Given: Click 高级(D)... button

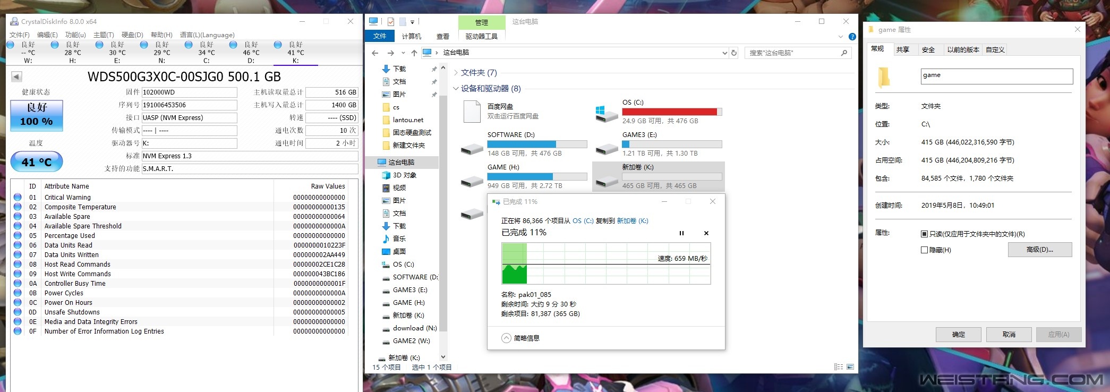Looking at the screenshot, I should [1040, 250].
